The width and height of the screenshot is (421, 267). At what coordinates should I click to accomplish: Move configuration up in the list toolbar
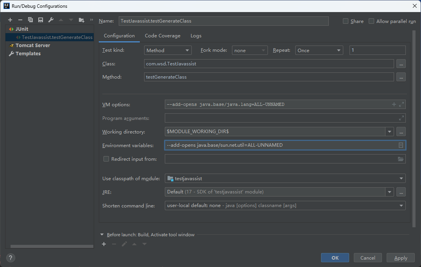61,20
